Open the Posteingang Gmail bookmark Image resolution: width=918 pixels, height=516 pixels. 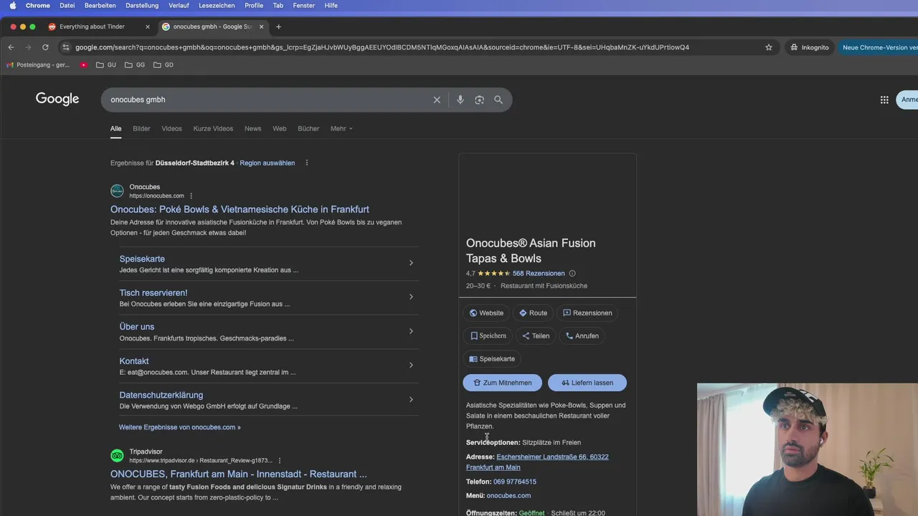(38, 64)
